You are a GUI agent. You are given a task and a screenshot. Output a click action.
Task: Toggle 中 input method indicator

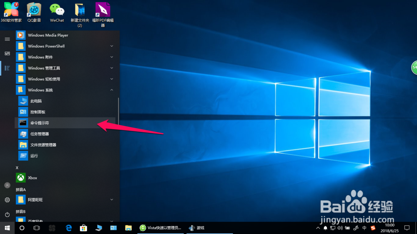364,228
